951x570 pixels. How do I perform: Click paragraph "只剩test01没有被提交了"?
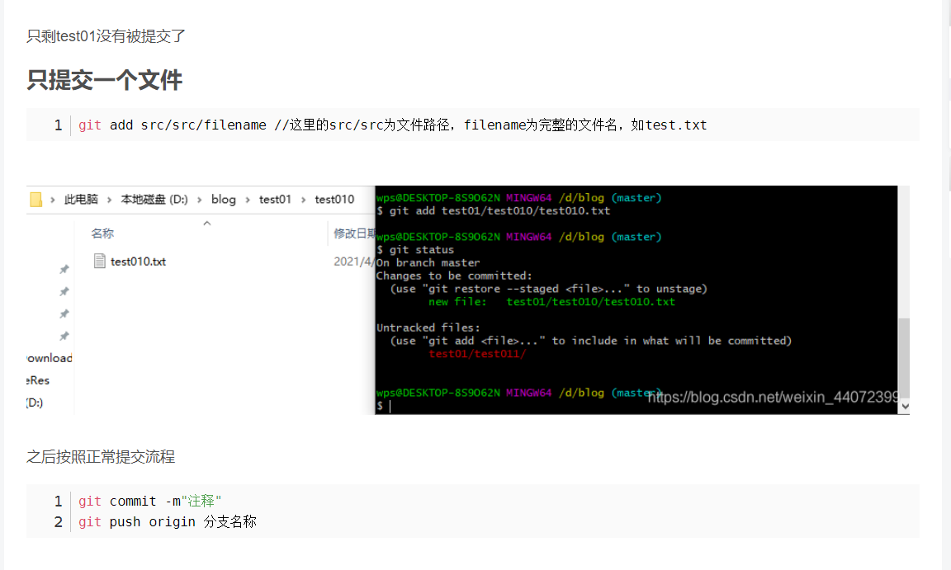pyautogui.click(x=106, y=36)
